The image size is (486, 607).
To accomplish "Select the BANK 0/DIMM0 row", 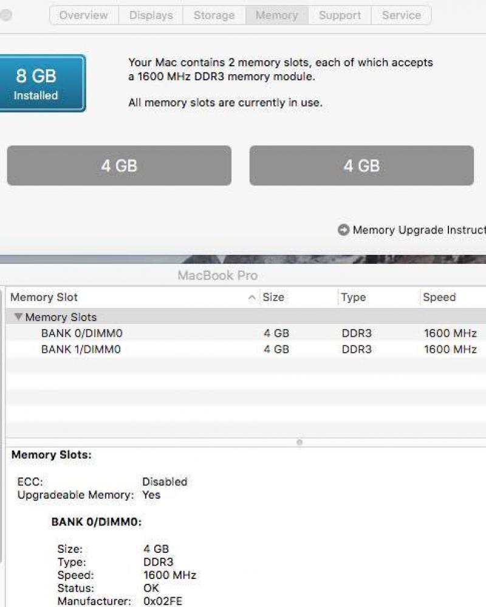I will (246, 333).
